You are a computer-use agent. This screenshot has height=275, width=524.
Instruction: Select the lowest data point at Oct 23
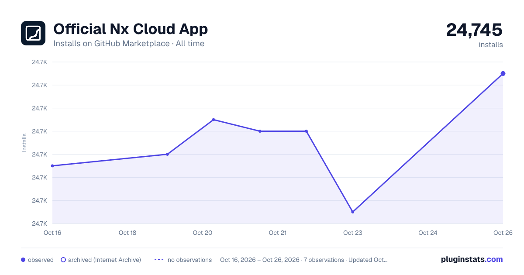coord(353,212)
